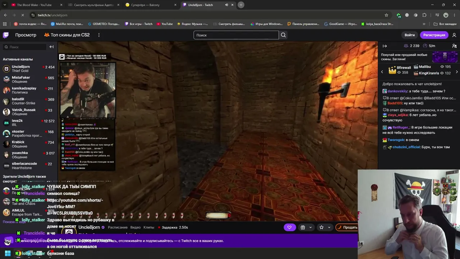Click the green extension icon with badge

coord(399,15)
